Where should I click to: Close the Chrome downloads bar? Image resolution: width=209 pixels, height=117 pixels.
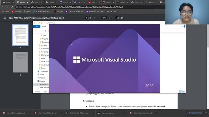207,113
